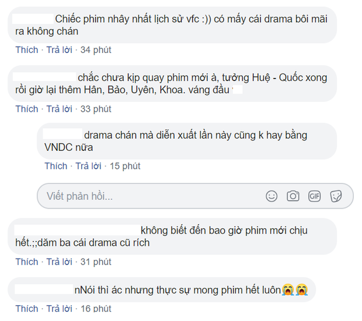Reply to the 'không biết đến bao giờ' comment
This screenshot has width=362, height=321.
[60, 262]
